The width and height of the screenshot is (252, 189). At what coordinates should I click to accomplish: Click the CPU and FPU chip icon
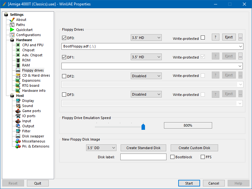[18, 45]
